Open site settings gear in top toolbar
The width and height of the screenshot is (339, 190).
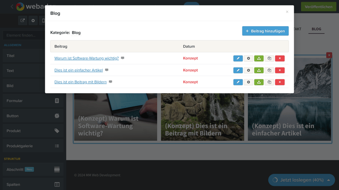pos(33,20)
